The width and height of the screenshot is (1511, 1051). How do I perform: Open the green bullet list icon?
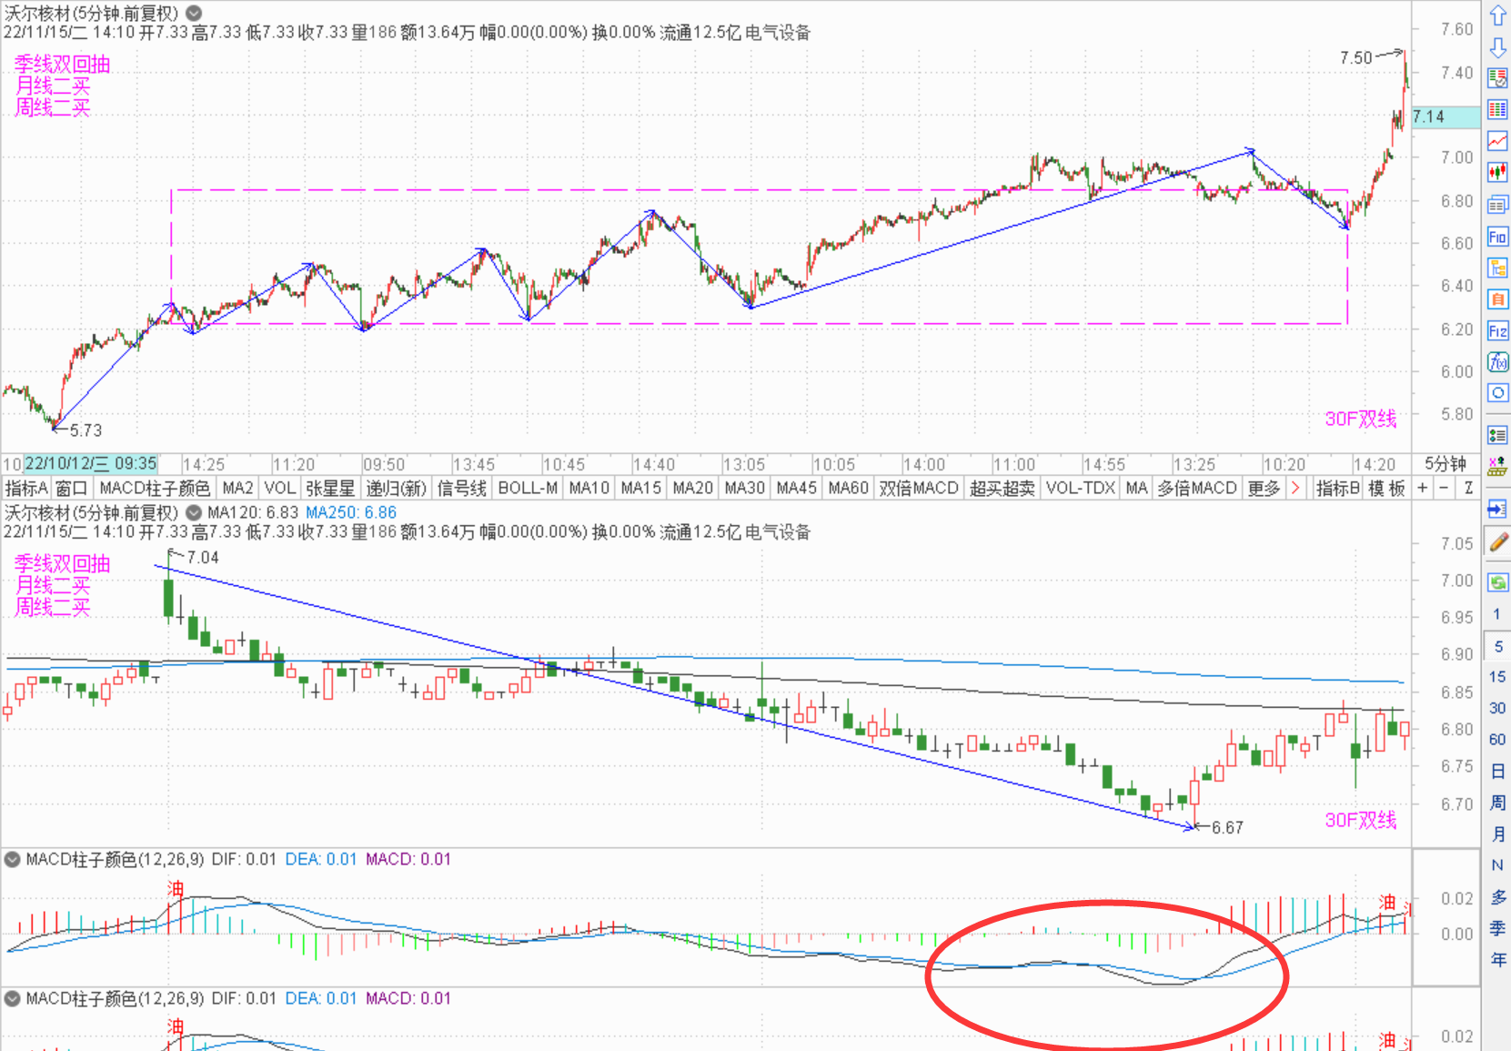(x=1497, y=434)
